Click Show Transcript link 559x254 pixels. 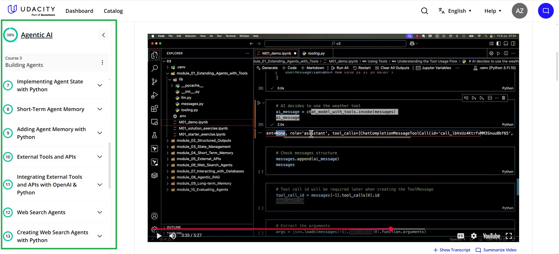pos(452,250)
